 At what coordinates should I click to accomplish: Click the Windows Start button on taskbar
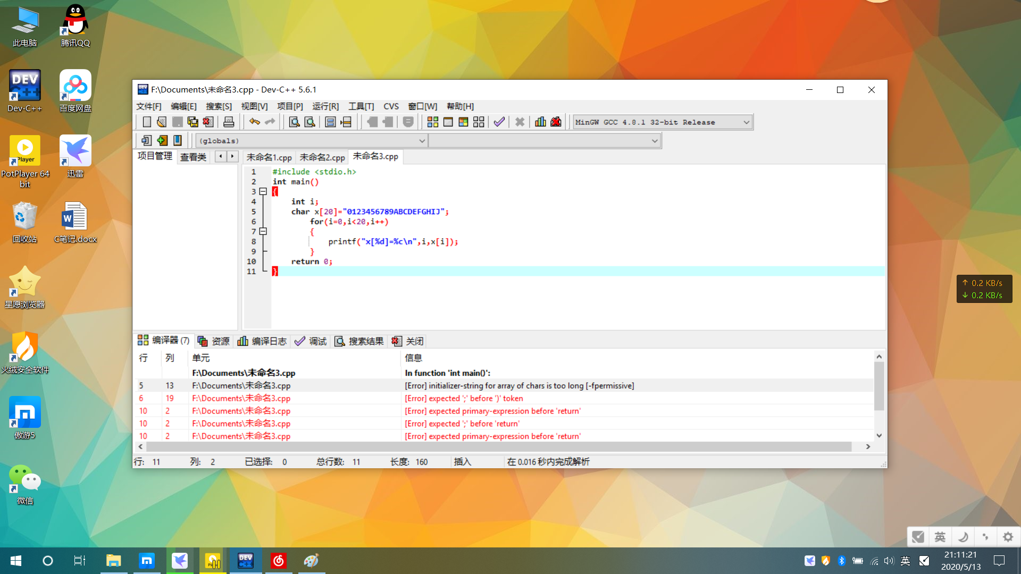16,561
